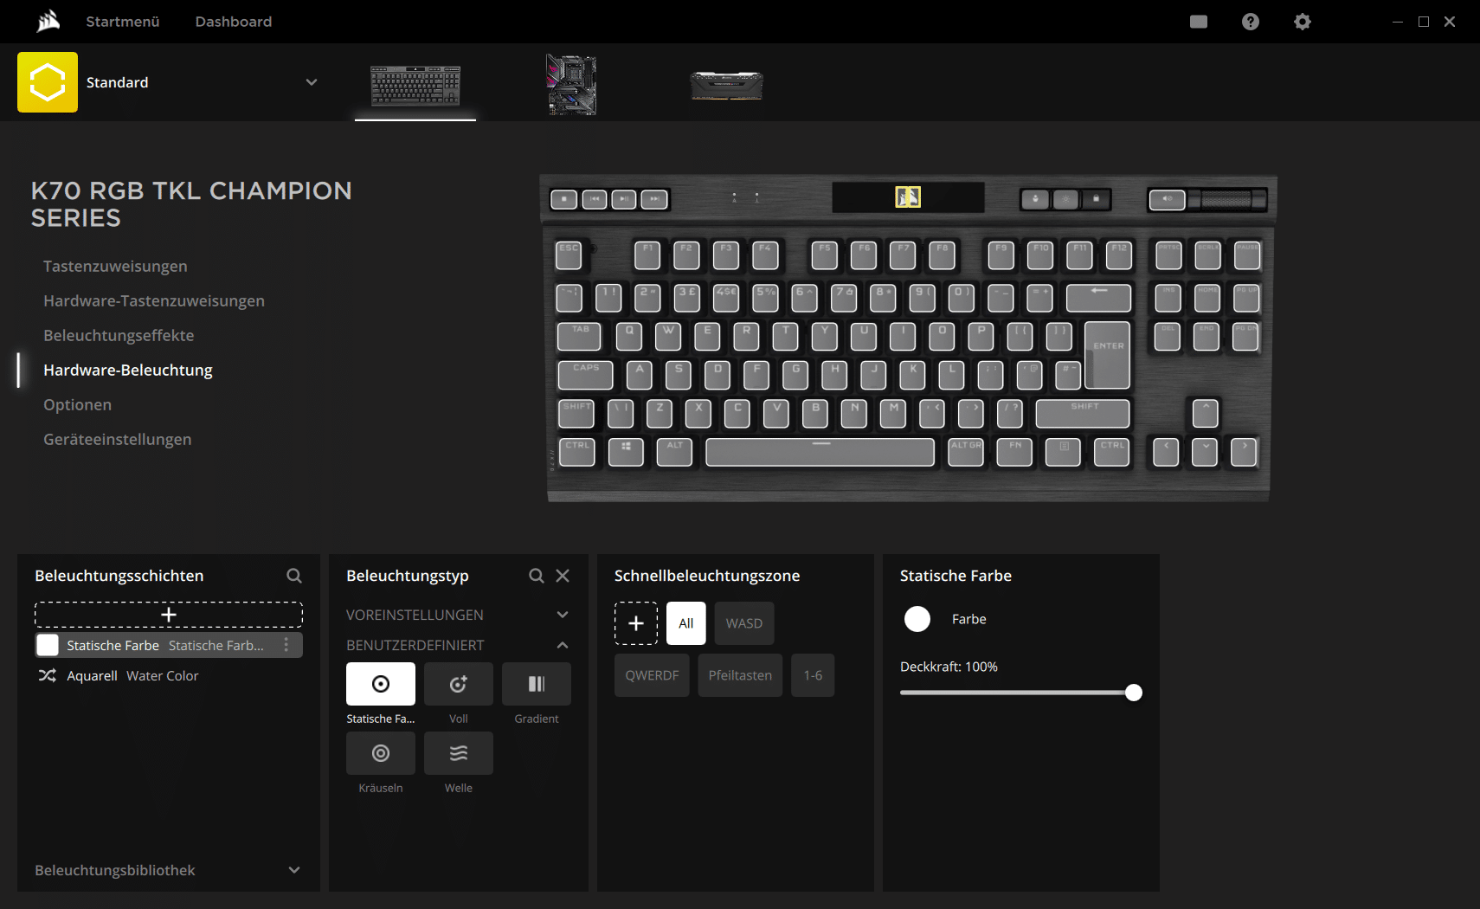The width and height of the screenshot is (1480, 909).
Task: Expand the VOREINSTELLUNGEN section
Action: tap(562, 615)
